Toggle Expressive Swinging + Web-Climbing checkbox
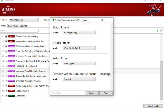This screenshot has height=109, width=164. (x=6, y=51)
